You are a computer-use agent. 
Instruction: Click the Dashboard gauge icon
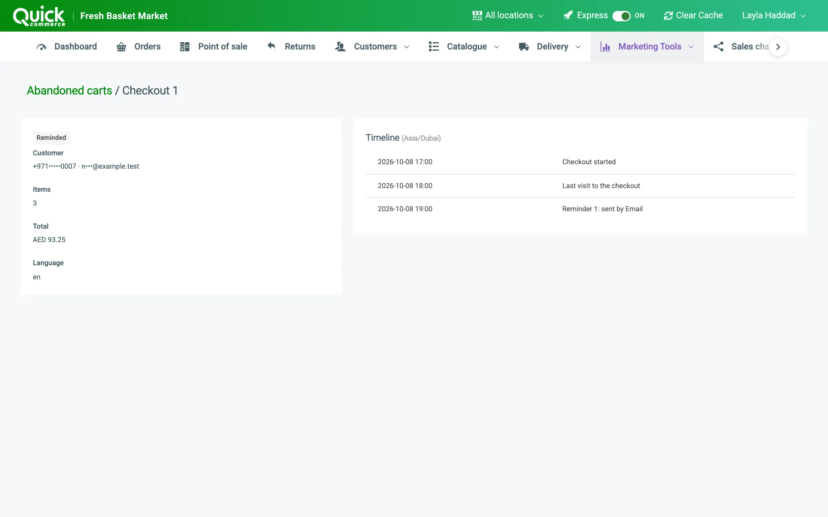(x=41, y=47)
